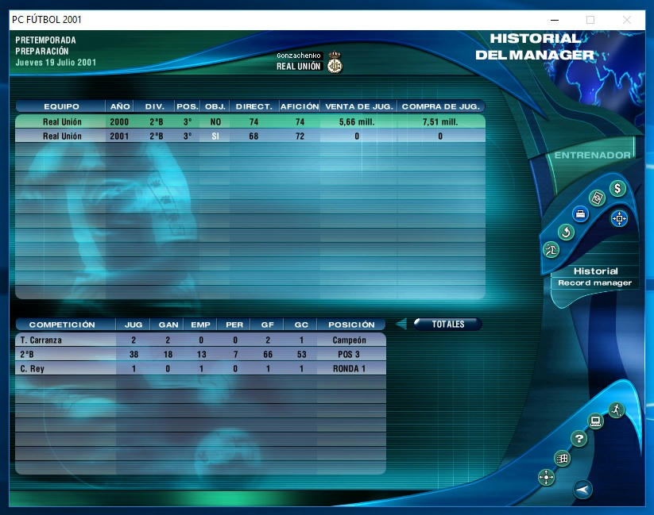Click the JUG column header

click(x=134, y=325)
